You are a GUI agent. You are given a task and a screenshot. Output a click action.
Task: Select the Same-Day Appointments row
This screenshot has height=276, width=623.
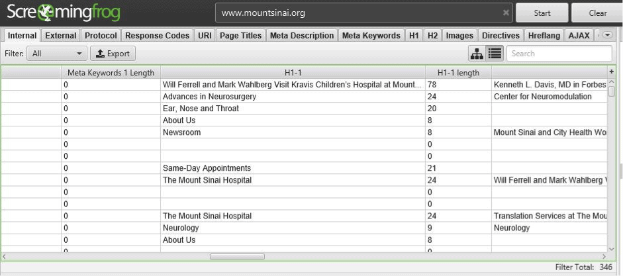coord(304,168)
